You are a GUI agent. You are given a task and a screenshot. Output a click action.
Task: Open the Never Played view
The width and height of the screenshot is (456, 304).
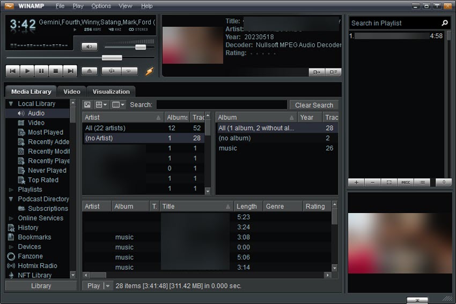[x=47, y=171]
